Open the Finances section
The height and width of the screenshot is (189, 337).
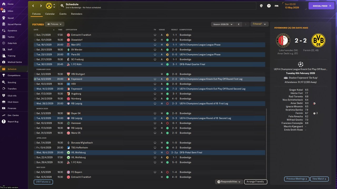(x=14, y=108)
